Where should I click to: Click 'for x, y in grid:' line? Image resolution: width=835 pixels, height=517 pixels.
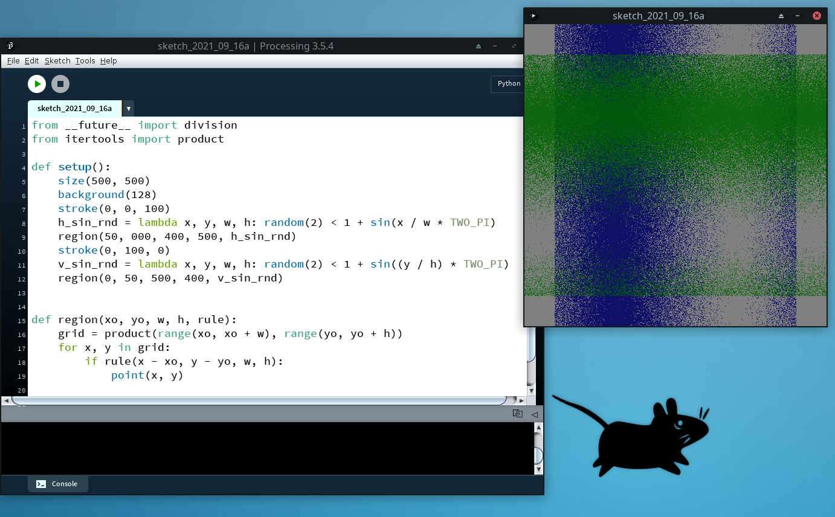tap(114, 347)
